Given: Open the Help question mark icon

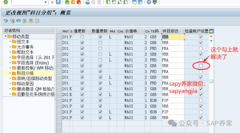Looking at the screenshot, I should click(149, 2).
